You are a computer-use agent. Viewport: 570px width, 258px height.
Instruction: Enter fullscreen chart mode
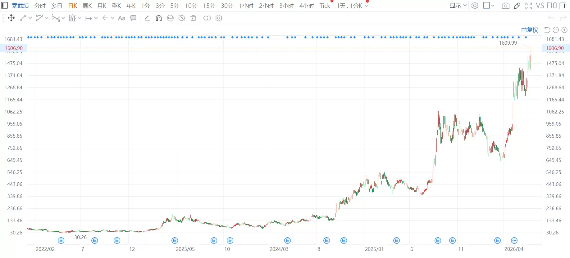[529, 6]
